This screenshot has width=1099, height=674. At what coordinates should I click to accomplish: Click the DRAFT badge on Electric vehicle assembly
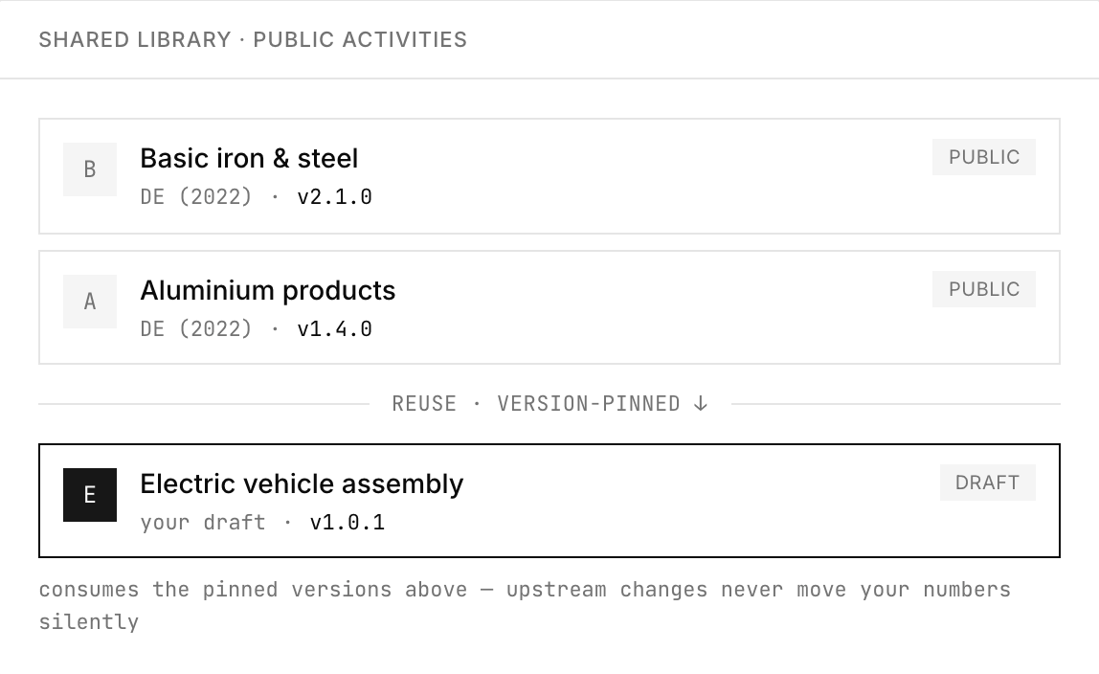pos(988,482)
